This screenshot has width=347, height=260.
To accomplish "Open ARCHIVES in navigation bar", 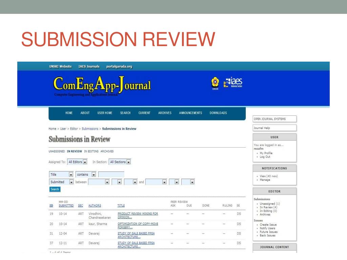I will [165, 113].
